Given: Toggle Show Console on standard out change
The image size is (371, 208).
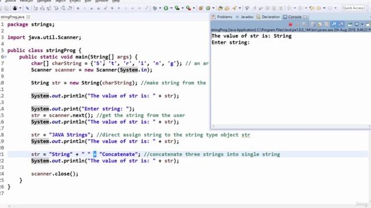Looking at the screenshot, I should (x=334, y=24).
